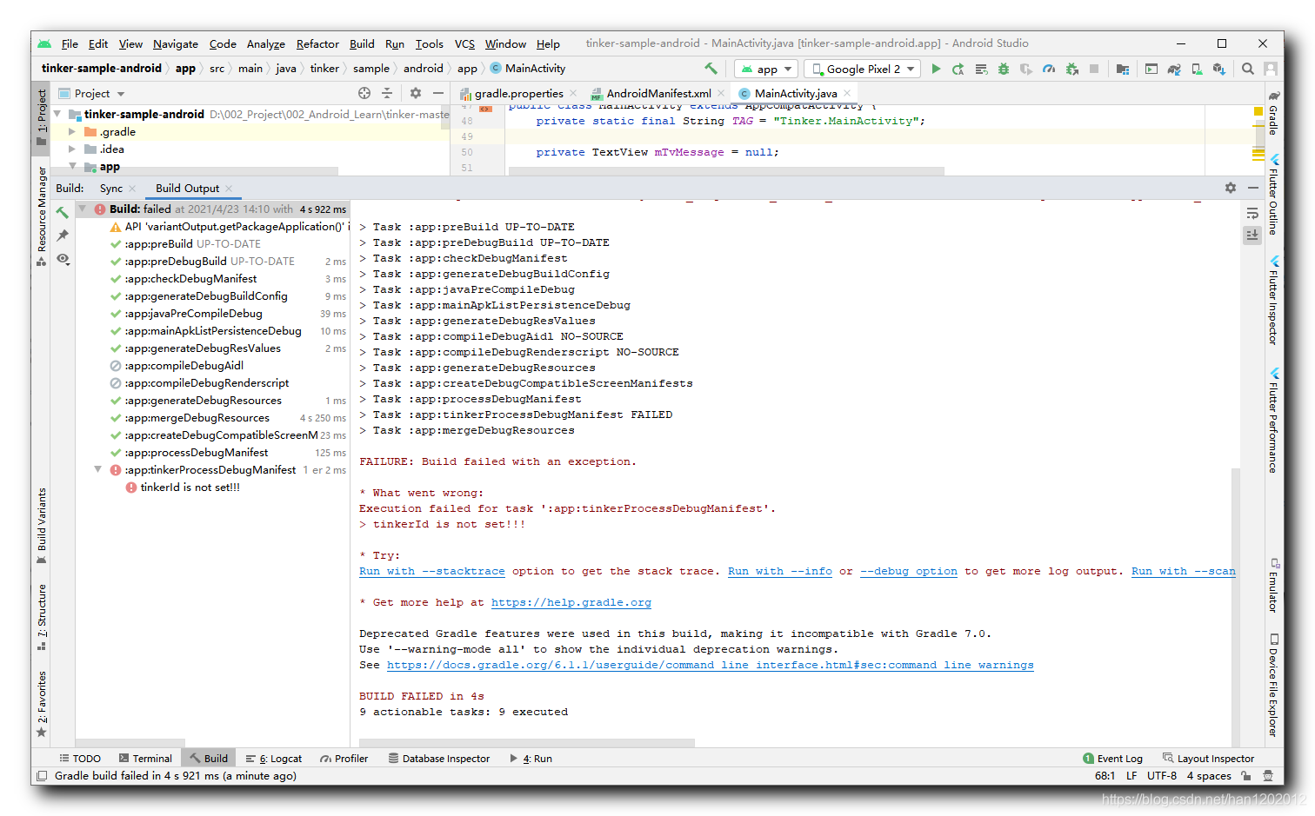This screenshot has height=816, width=1315.
Task: Hide the Project panel with minus icon
Action: click(438, 93)
